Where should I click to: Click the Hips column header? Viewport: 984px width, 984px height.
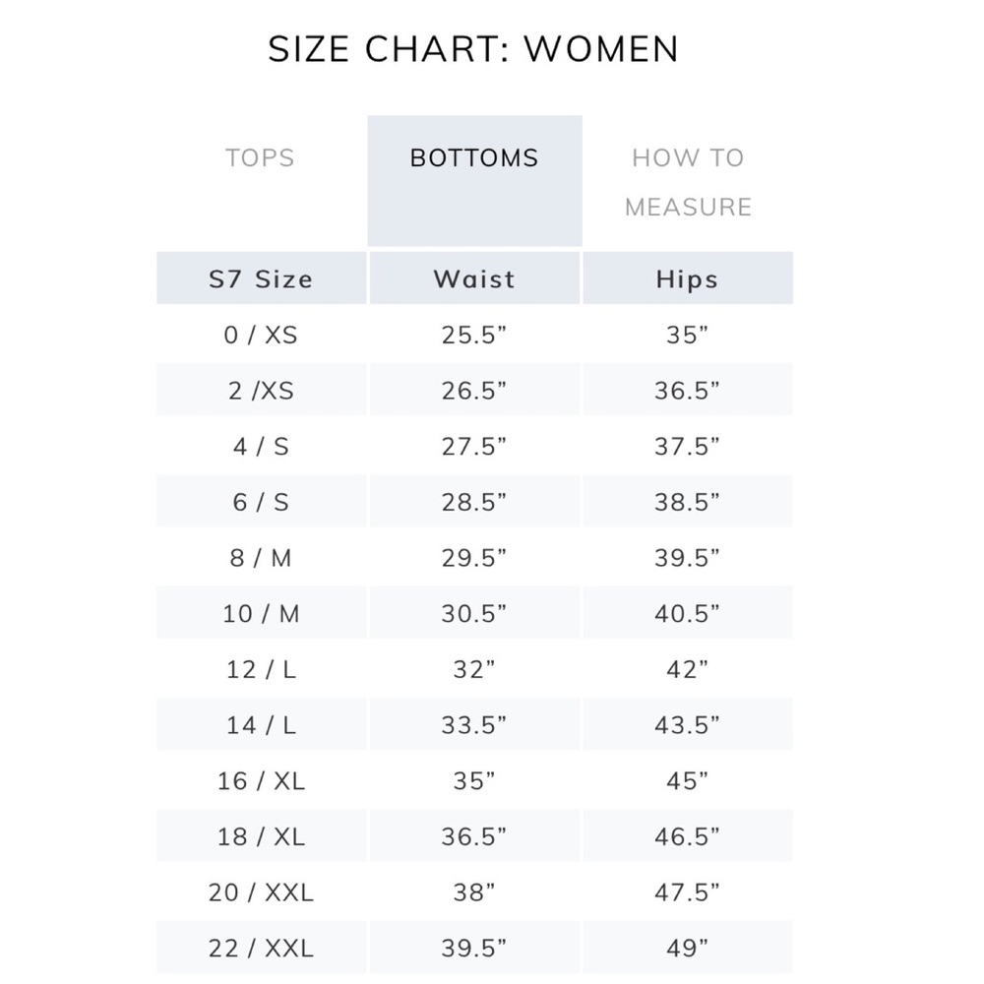(x=688, y=278)
